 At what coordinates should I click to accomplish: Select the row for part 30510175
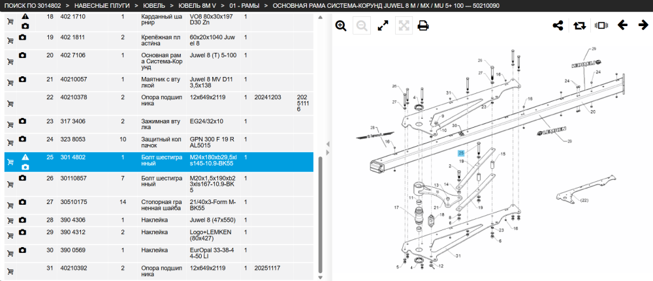coord(159,205)
